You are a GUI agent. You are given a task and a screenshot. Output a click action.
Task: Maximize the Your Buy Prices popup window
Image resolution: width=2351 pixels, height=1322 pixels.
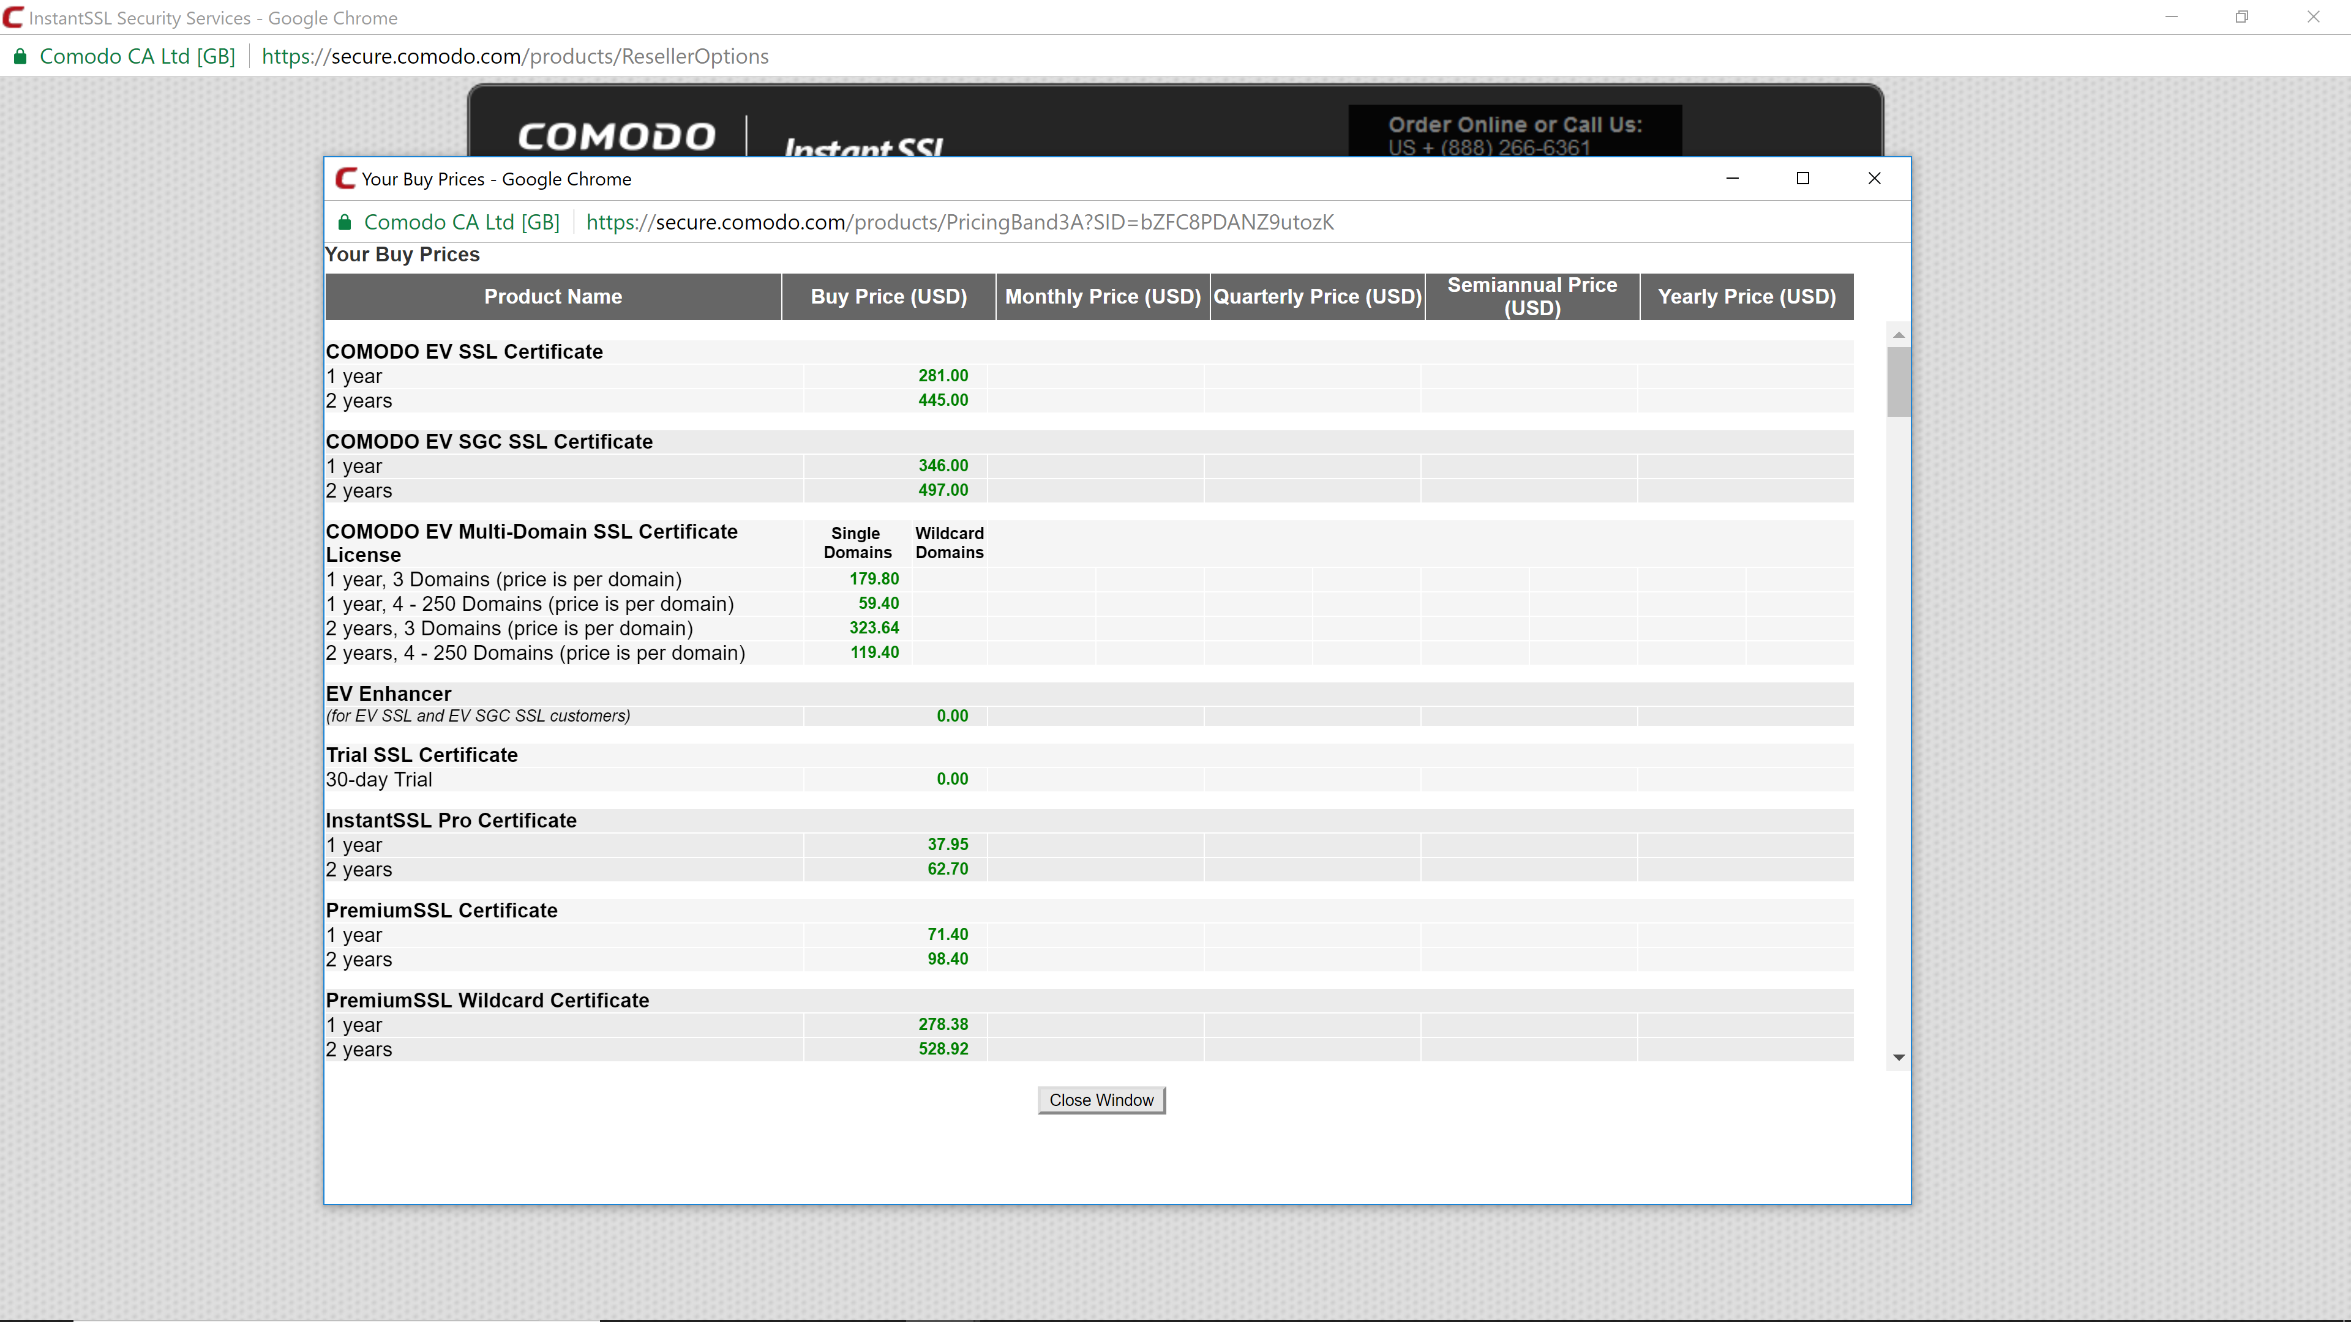[x=1802, y=179]
